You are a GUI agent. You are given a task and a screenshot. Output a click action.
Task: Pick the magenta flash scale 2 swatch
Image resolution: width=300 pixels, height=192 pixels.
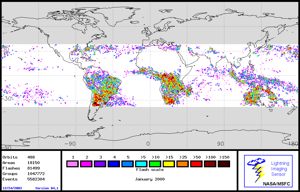[87, 164]
